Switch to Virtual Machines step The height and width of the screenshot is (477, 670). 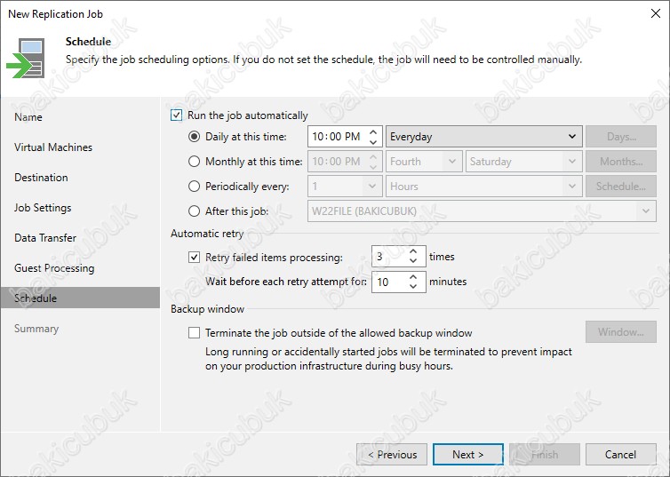[53, 147]
